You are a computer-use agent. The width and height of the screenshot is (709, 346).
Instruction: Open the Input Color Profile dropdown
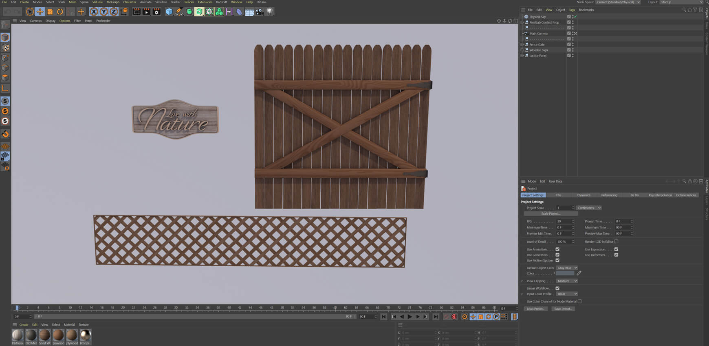(567, 294)
